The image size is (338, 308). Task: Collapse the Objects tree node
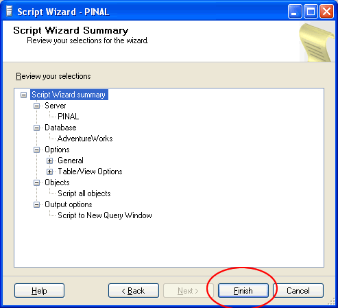click(36, 182)
